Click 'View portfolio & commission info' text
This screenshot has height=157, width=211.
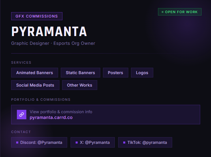point(61,112)
